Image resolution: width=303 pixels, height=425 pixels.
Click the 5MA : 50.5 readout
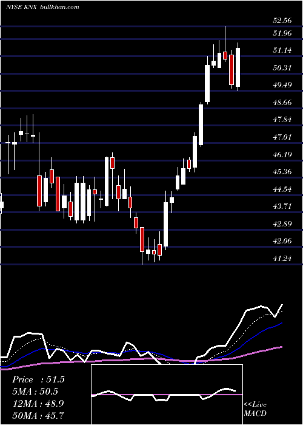click(35, 392)
